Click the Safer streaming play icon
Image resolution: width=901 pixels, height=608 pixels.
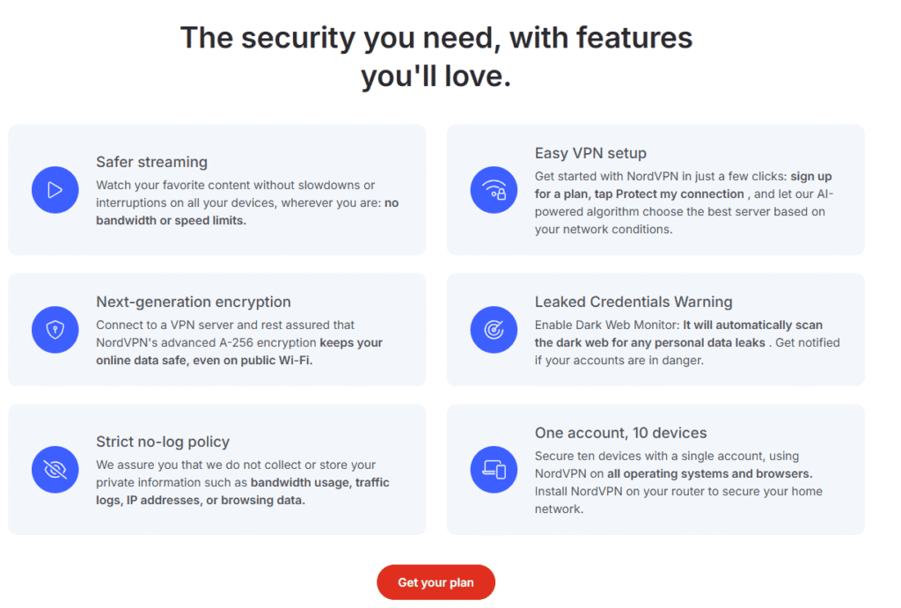click(55, 189)
